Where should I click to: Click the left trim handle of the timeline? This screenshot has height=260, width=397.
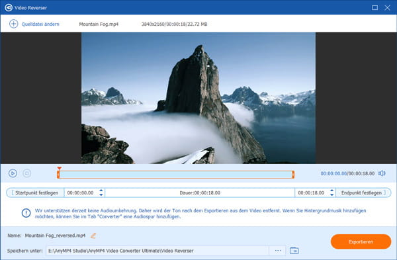point(58,175)
